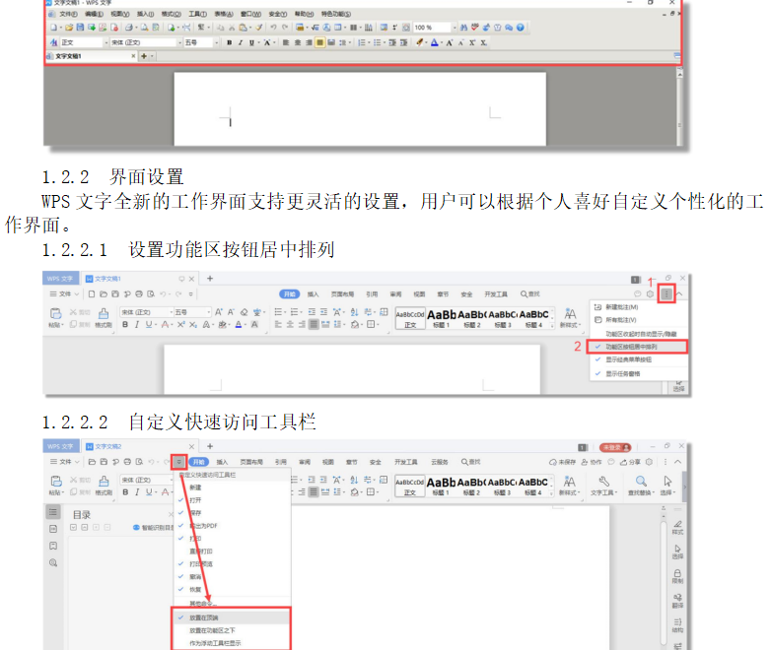Toggle 功能区按钮居中排列 checked option

[x=632, y=347]
